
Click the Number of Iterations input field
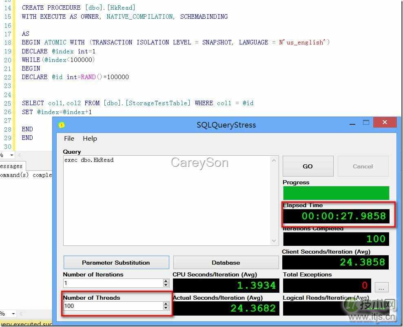tap(112, 283)
